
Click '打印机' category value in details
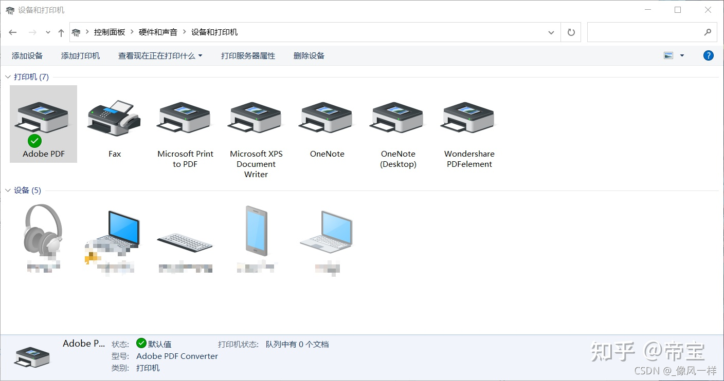(x=148, y=368)
